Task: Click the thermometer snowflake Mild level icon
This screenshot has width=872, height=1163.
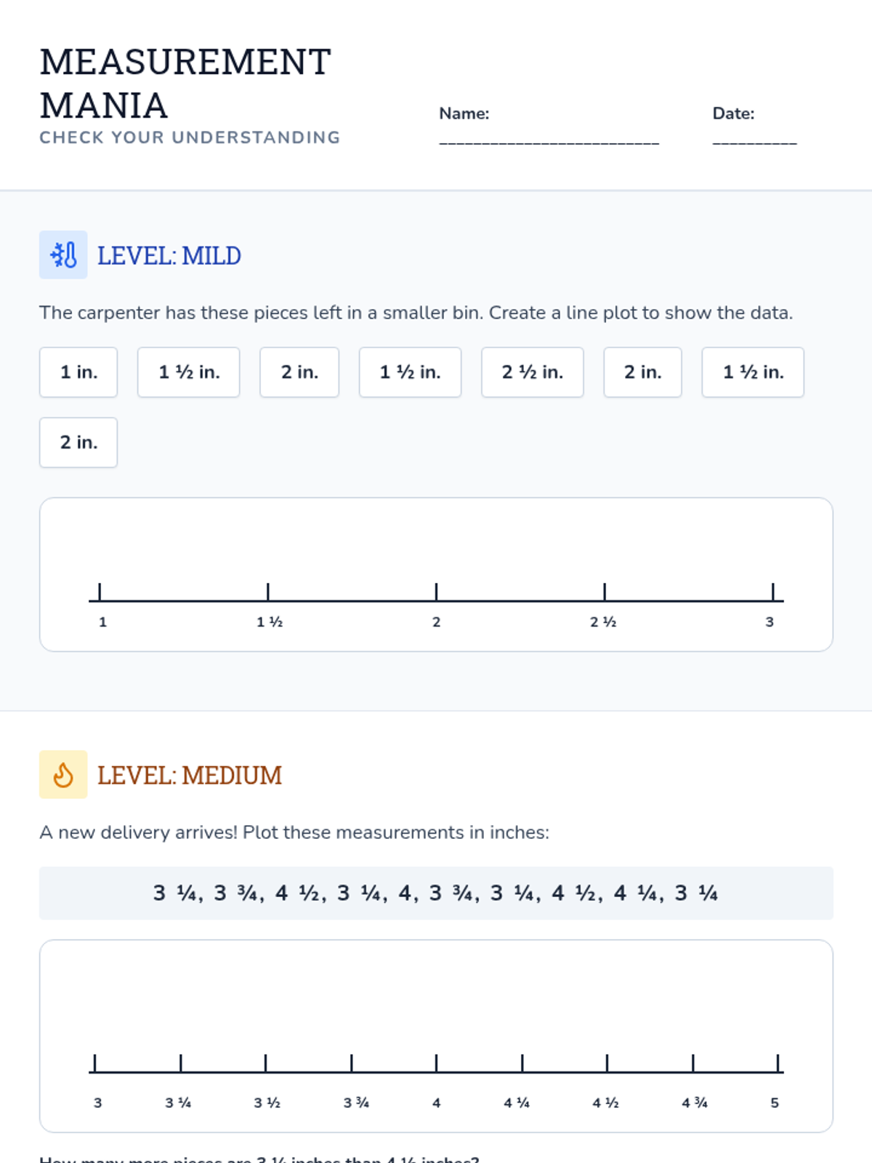Action: point(63,255)
